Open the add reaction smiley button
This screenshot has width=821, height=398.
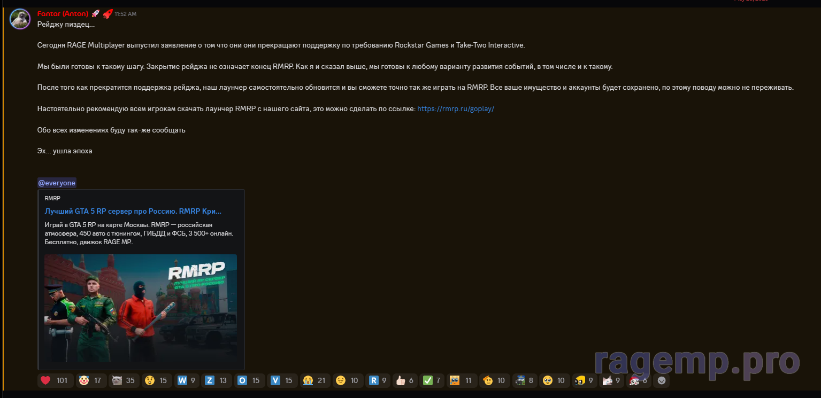tap(662, 380)
